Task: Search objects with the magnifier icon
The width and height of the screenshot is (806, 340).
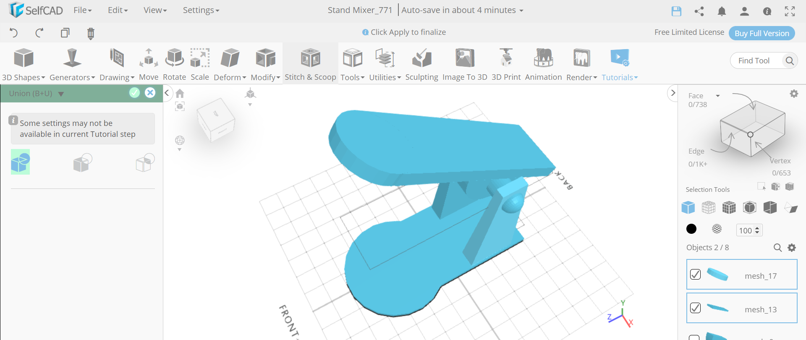Action: click(777, 248)
